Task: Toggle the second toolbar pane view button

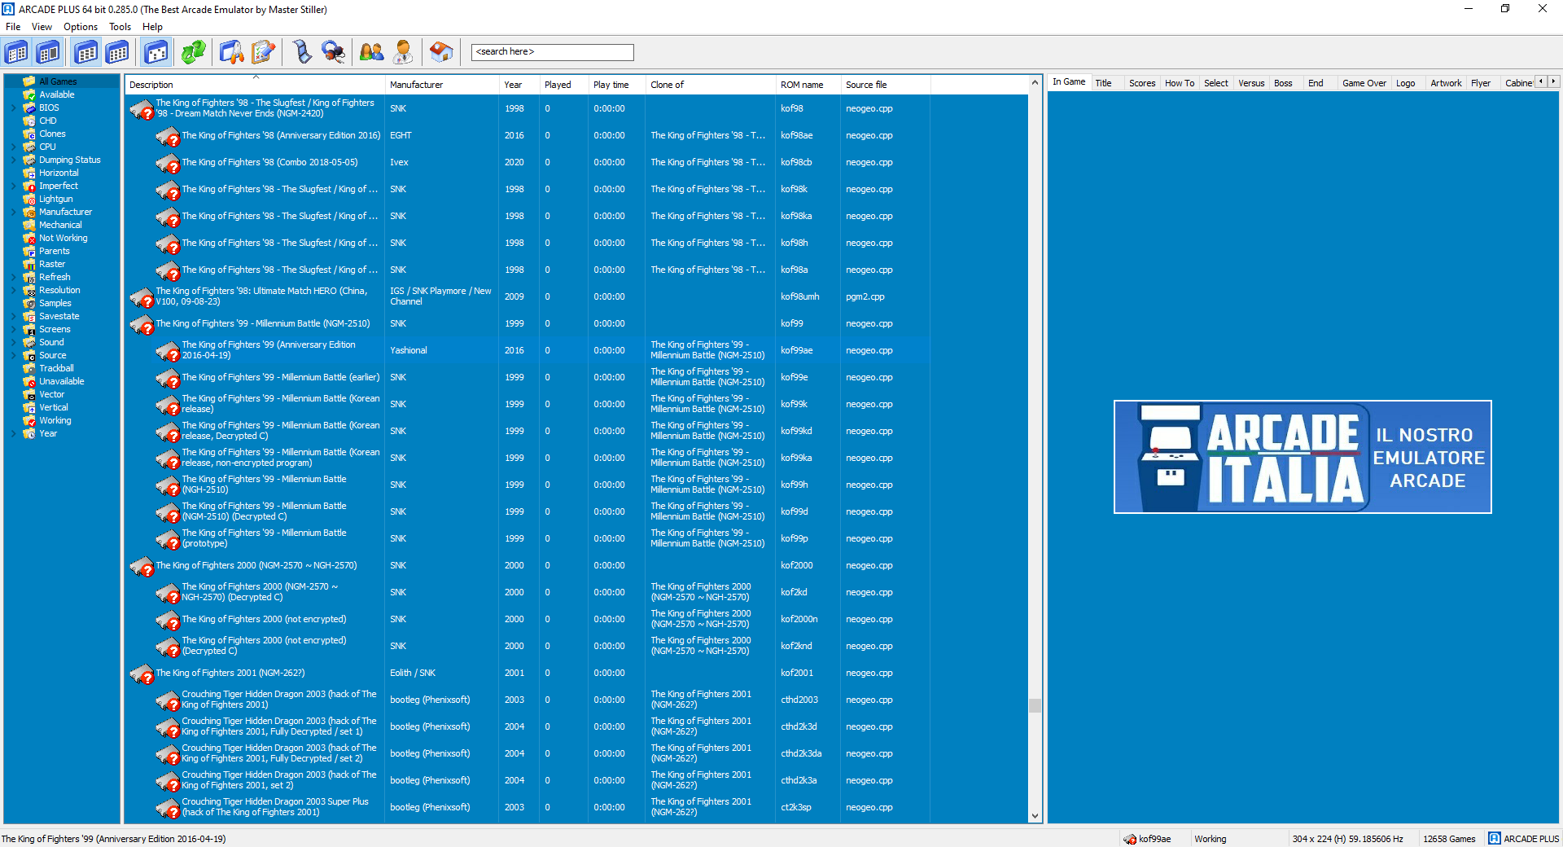Action: [x=48, y=52]
